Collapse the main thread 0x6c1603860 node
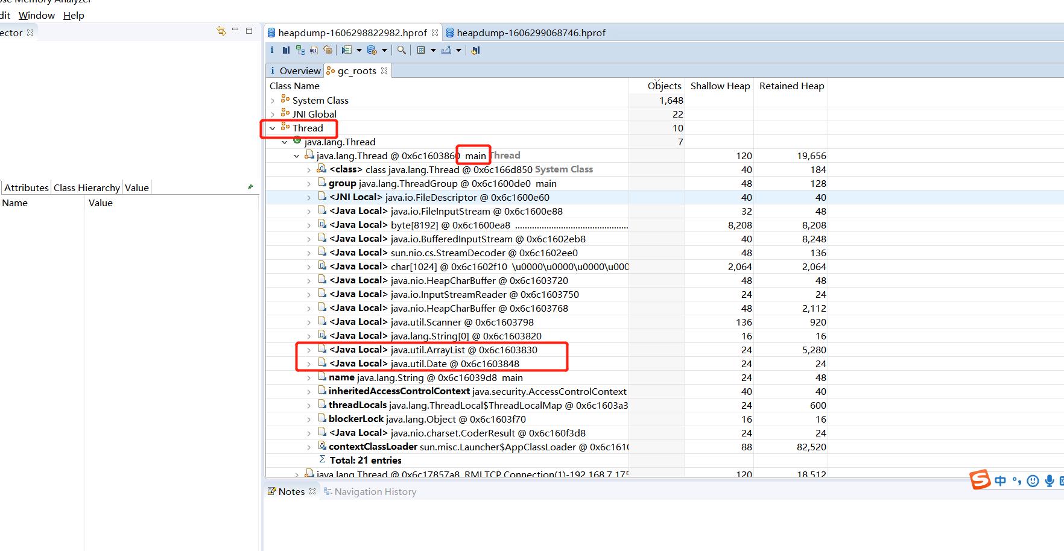1064x551 pixels. (x=297, y=156)
